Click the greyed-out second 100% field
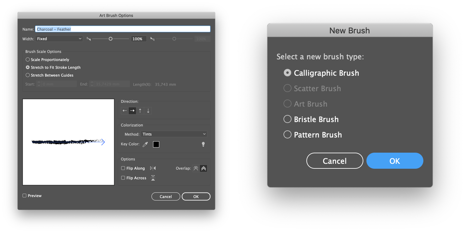 coord(202,39)
